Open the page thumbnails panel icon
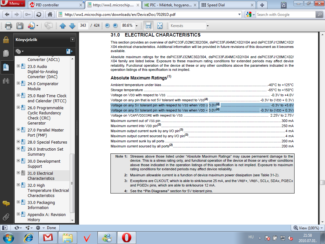325x244 pixels. (x=6, y=53)
